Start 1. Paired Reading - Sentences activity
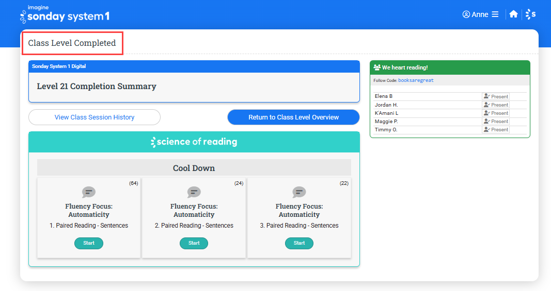This screenshot has height=291, width=551. pyautogui.click(x=88, y=243)
